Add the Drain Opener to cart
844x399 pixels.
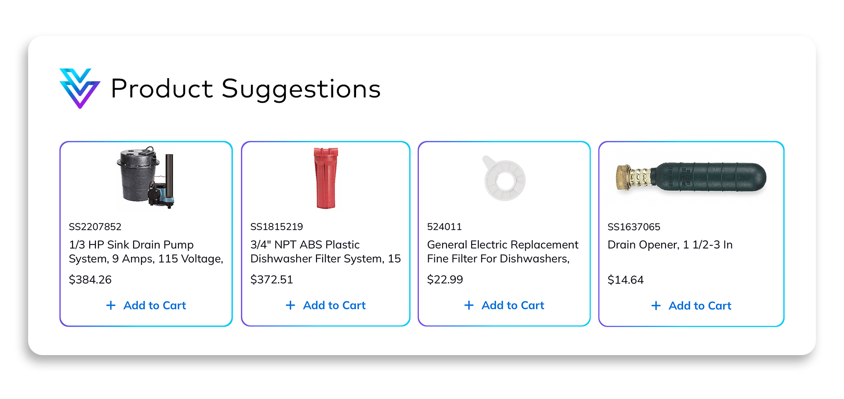pos(691,306)
